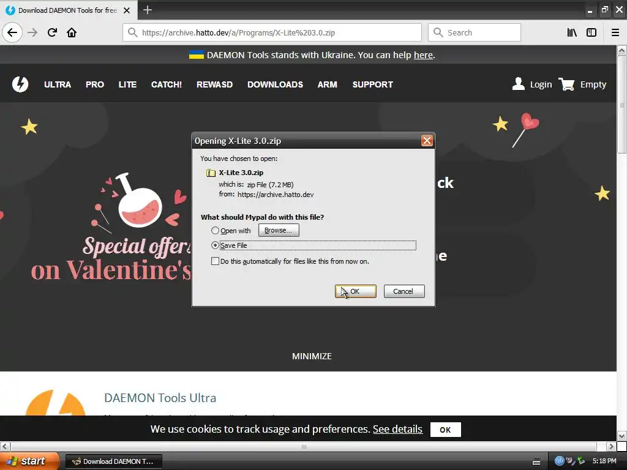Click MINIMIZE under the banner

click(312, 356)
